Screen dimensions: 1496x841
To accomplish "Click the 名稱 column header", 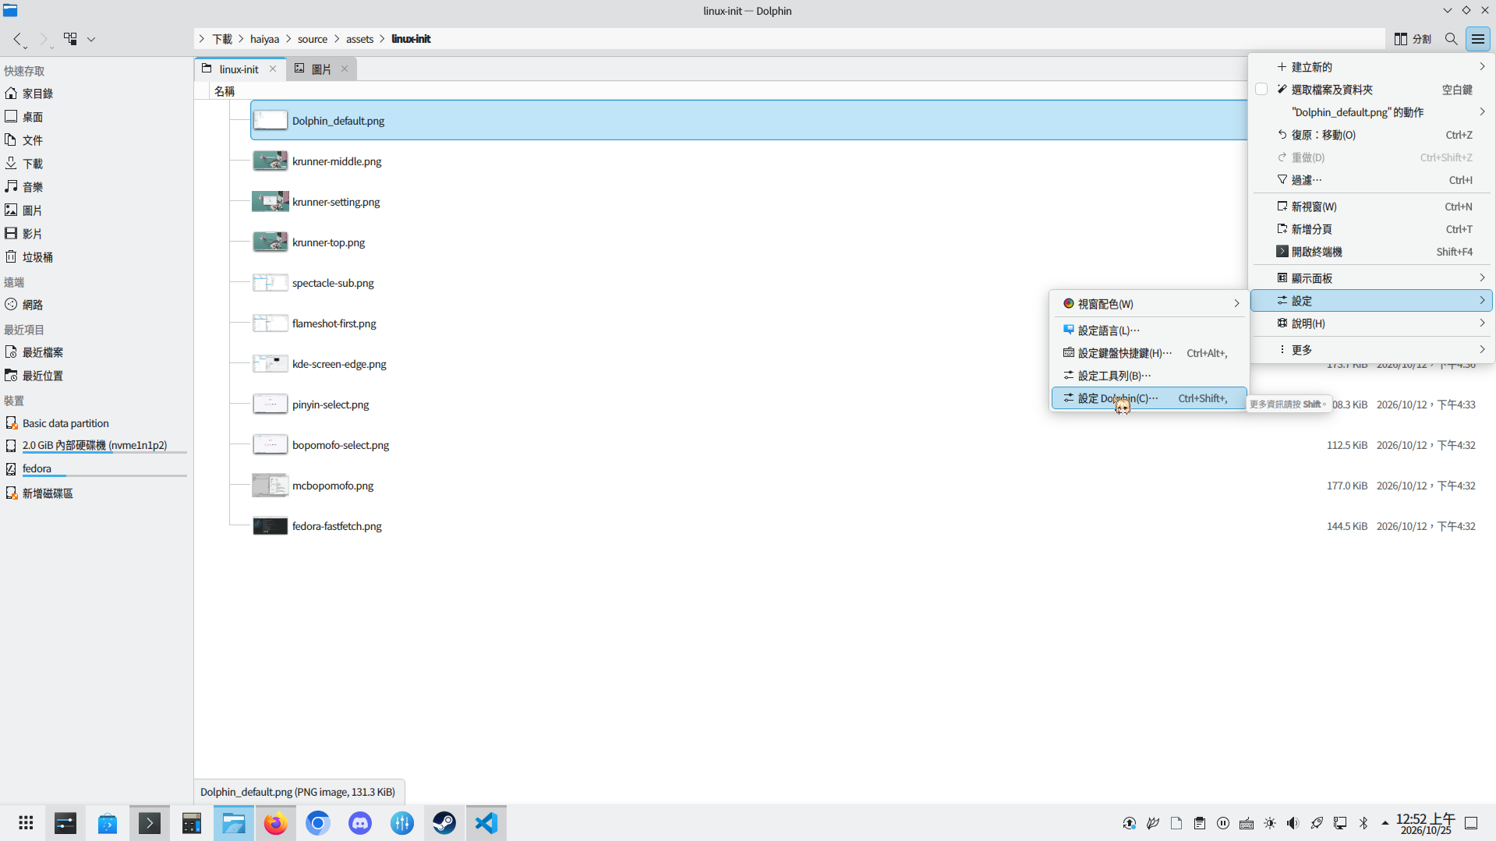I will tap(225, 91).
